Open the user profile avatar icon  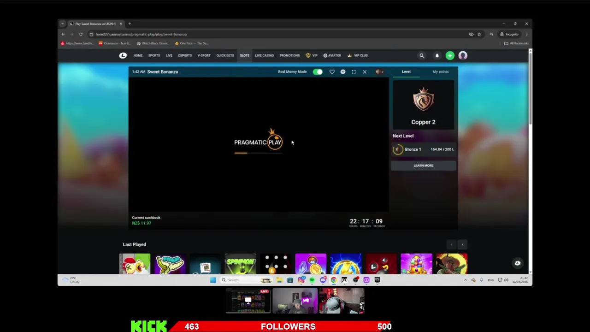coord(463,55)
